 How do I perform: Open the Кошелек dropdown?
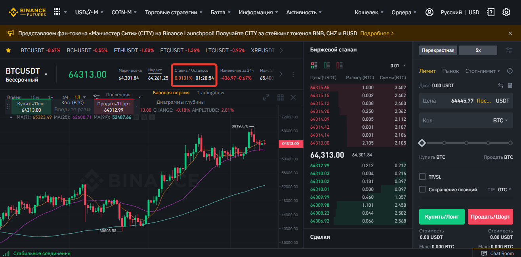pyautogui.click(x=369, y=12)
